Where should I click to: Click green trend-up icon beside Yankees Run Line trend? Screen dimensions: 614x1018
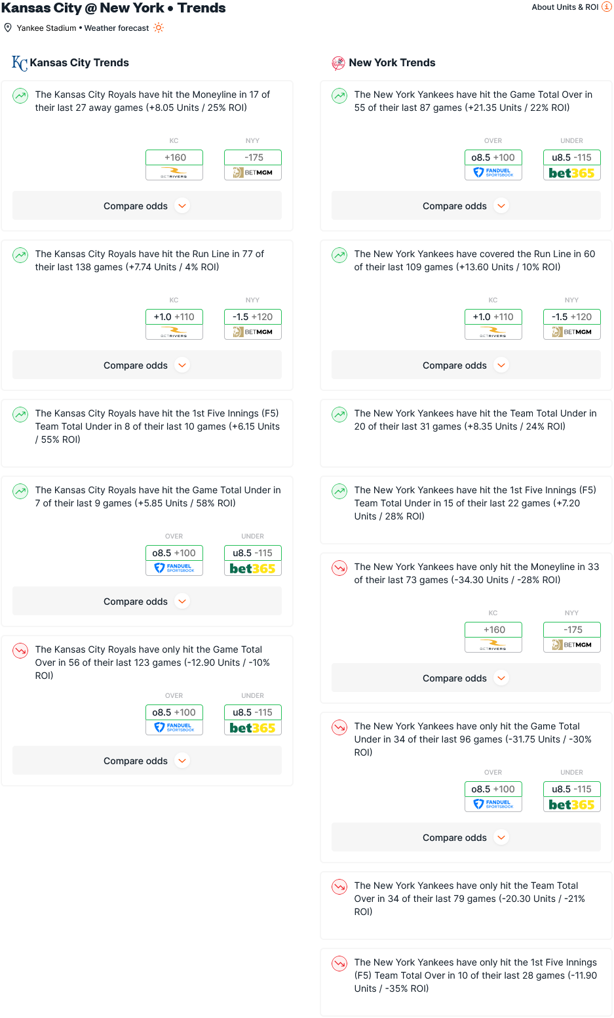[339, 255]
